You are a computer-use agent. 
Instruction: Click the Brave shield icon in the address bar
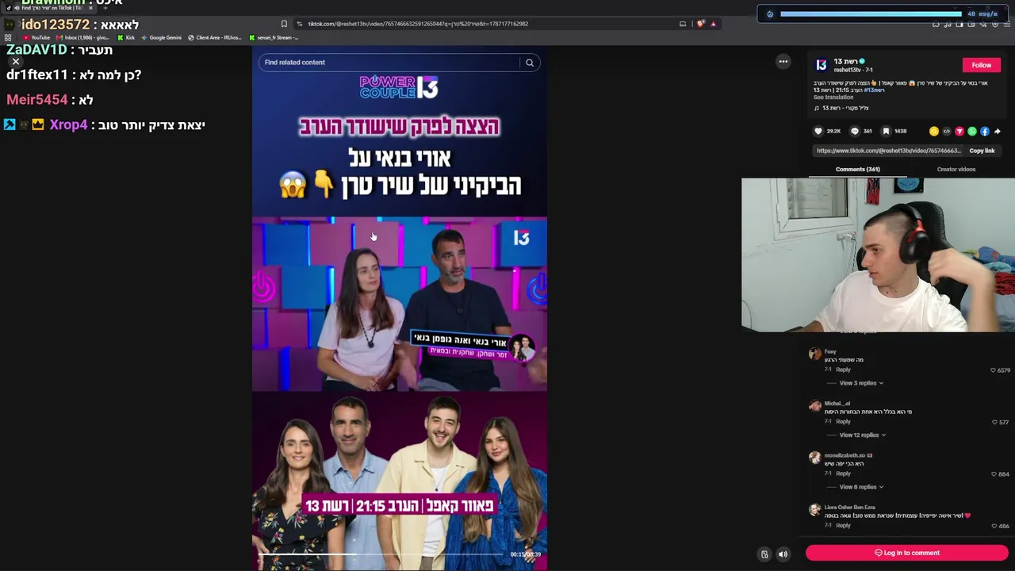pyautogui.click(x=700, y=24)
